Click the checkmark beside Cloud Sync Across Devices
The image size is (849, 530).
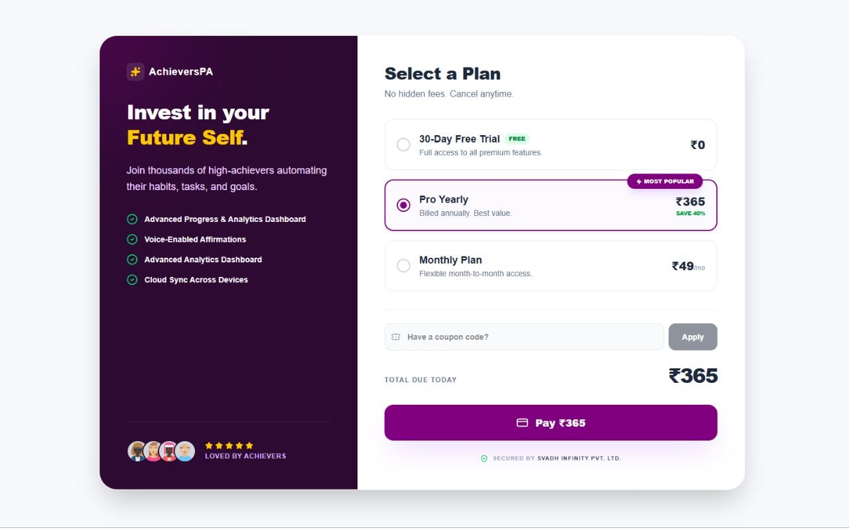pyautogui.click(x=132, y=280)
